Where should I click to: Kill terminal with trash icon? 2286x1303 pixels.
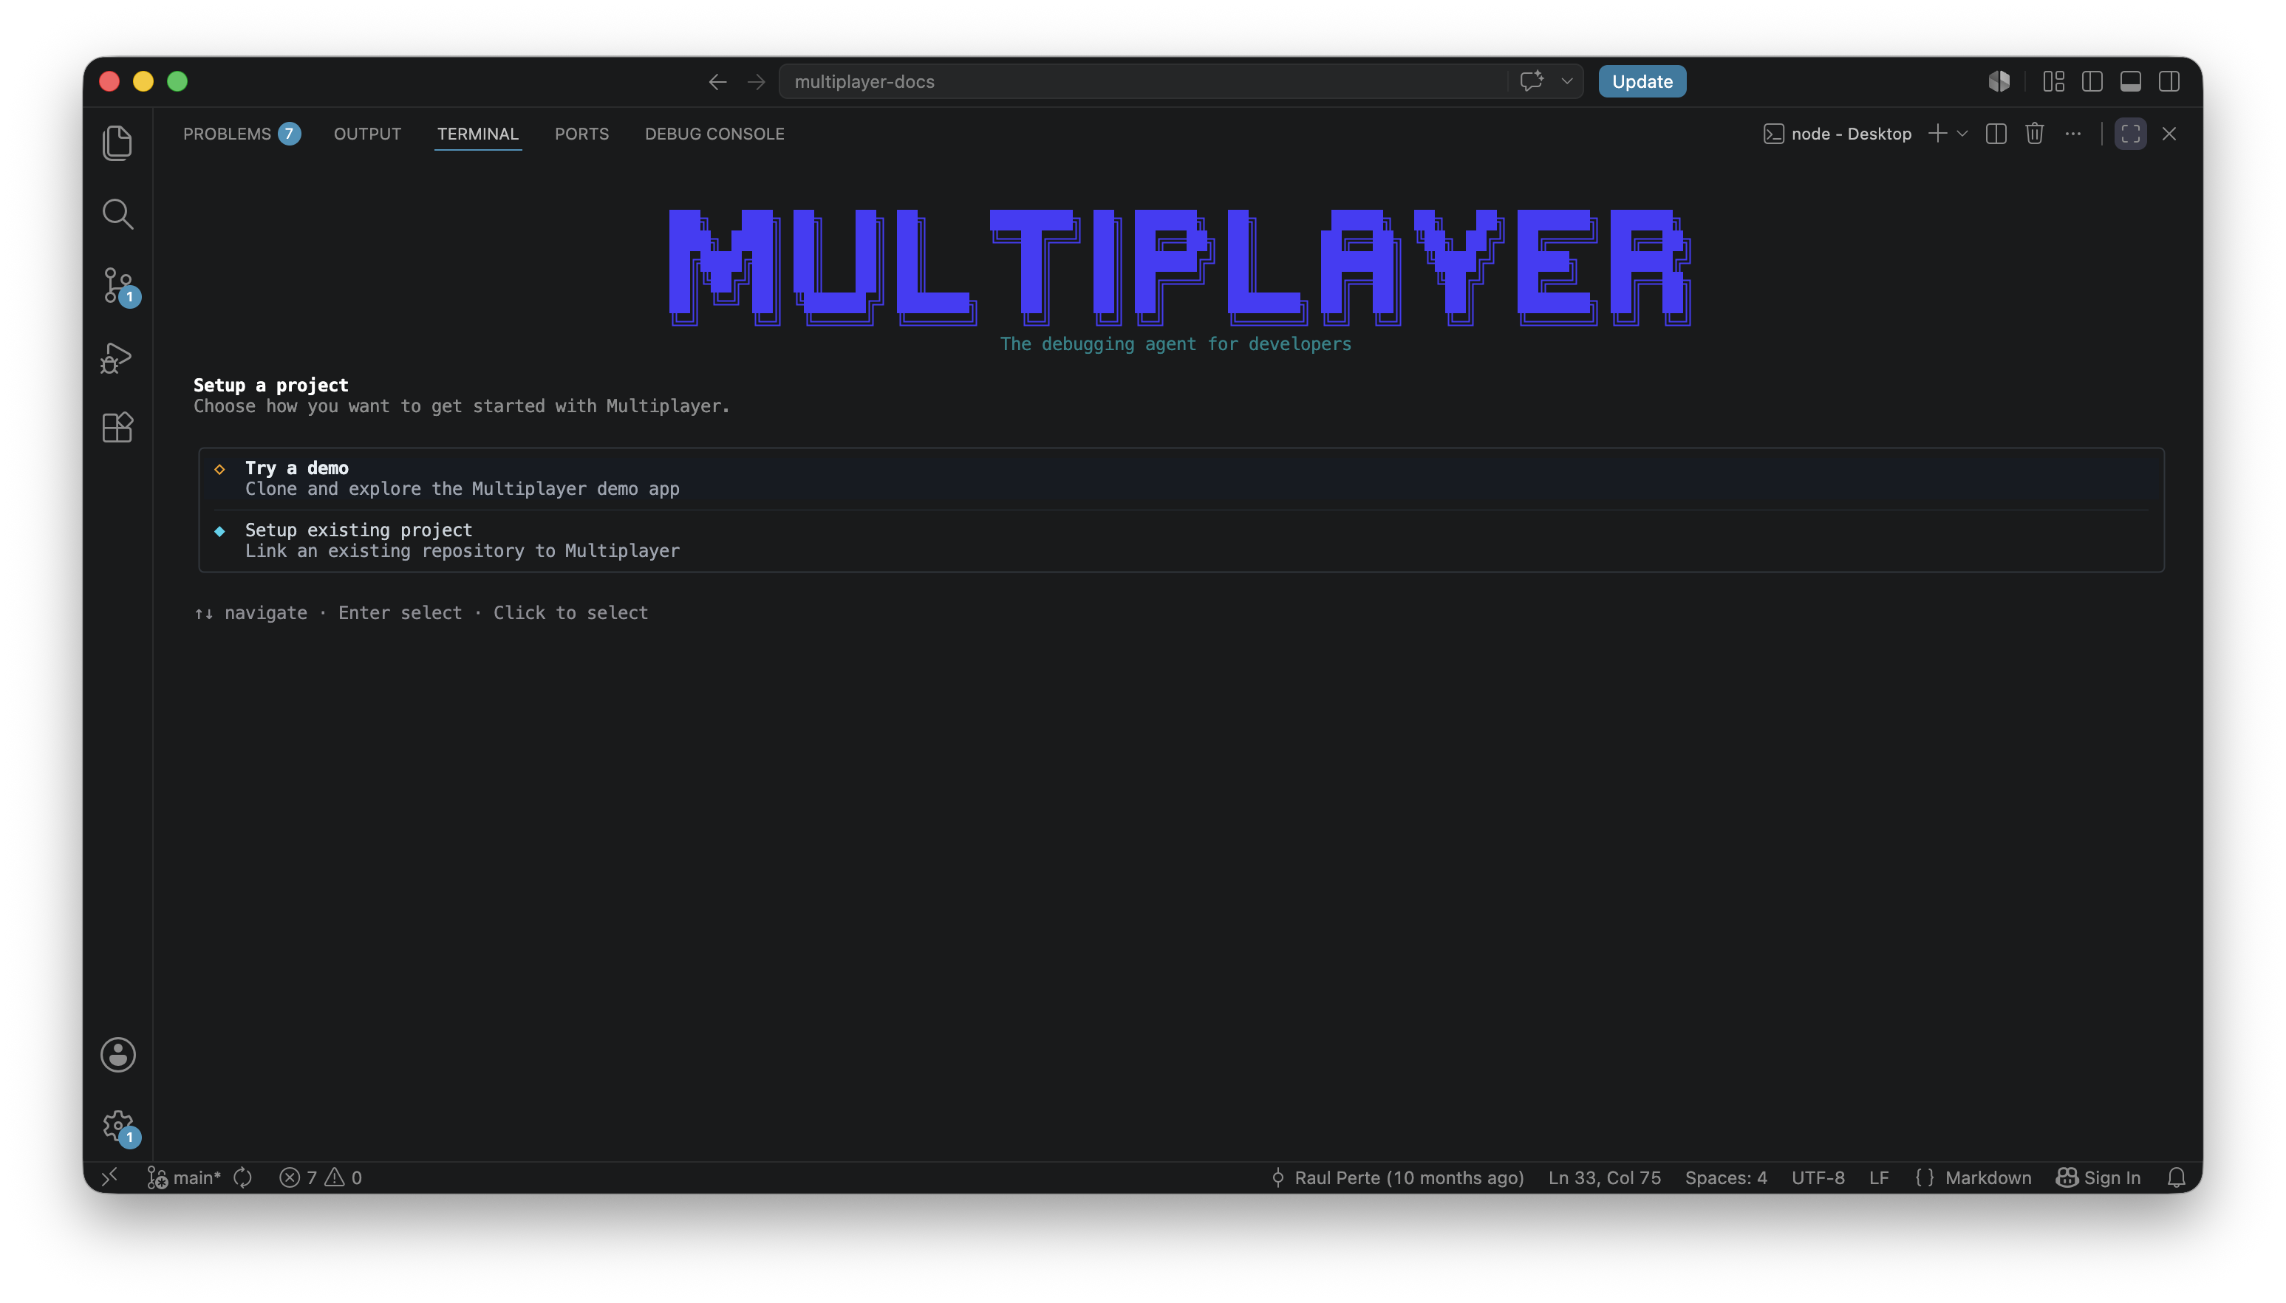point(2033,134)
